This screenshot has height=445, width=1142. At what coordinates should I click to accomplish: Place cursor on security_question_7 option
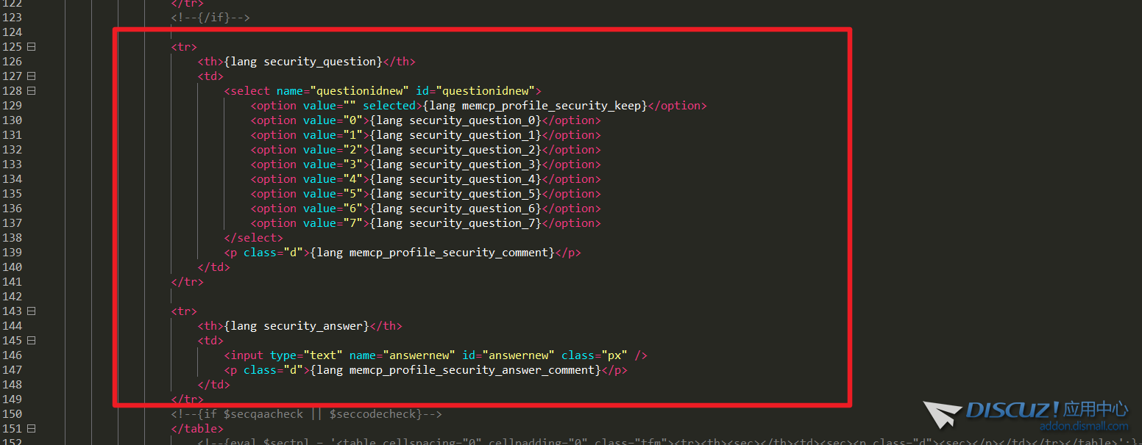pyautogui.click(x=425, y=223)
